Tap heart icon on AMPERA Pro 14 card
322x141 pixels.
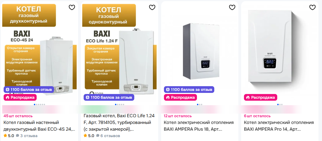(312, 7)
